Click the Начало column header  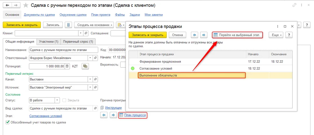tap(257, 54)
